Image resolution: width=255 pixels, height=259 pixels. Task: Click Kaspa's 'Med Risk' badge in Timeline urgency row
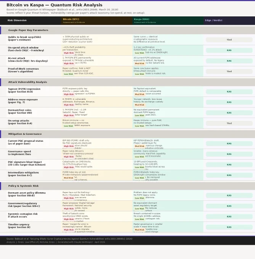tap(140, 230)
